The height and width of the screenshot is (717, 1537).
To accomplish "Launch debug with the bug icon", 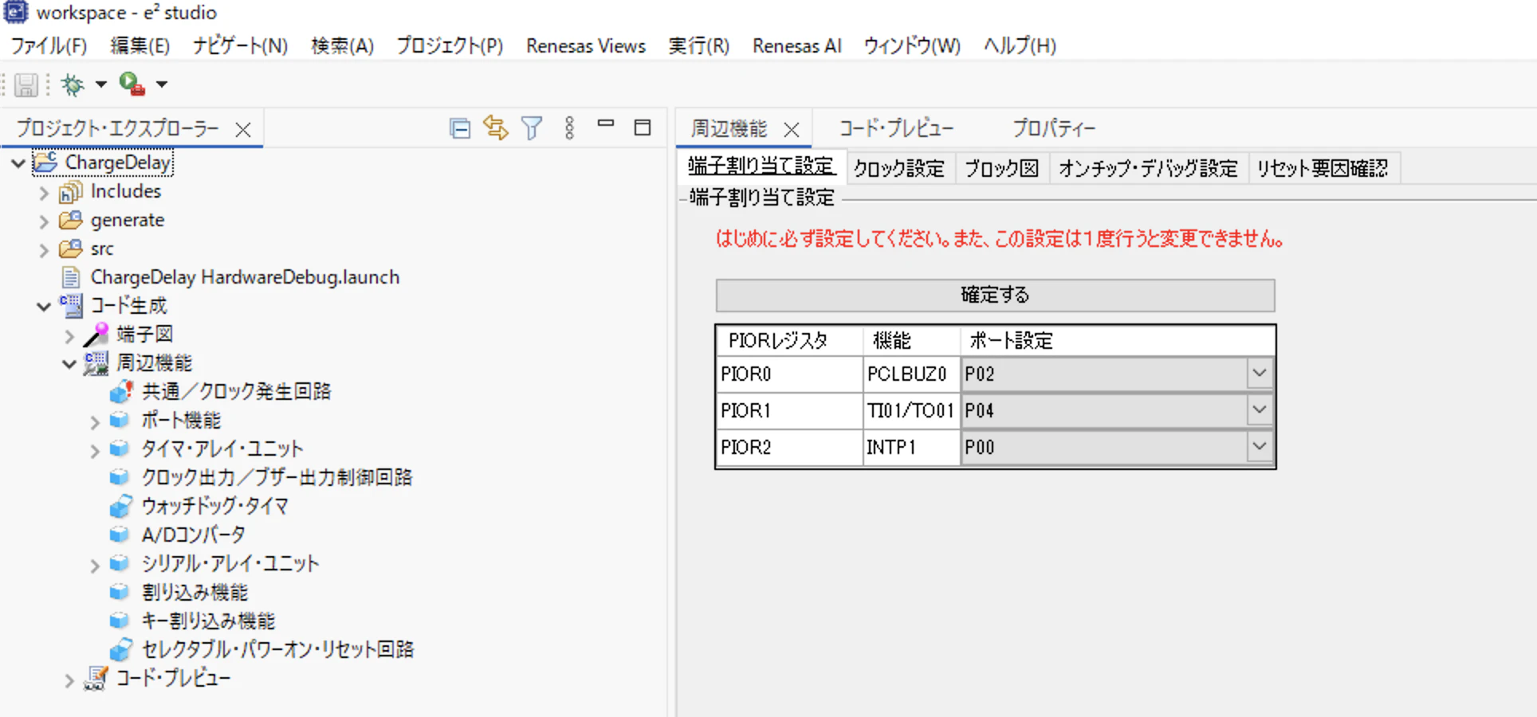I will 73,84.
